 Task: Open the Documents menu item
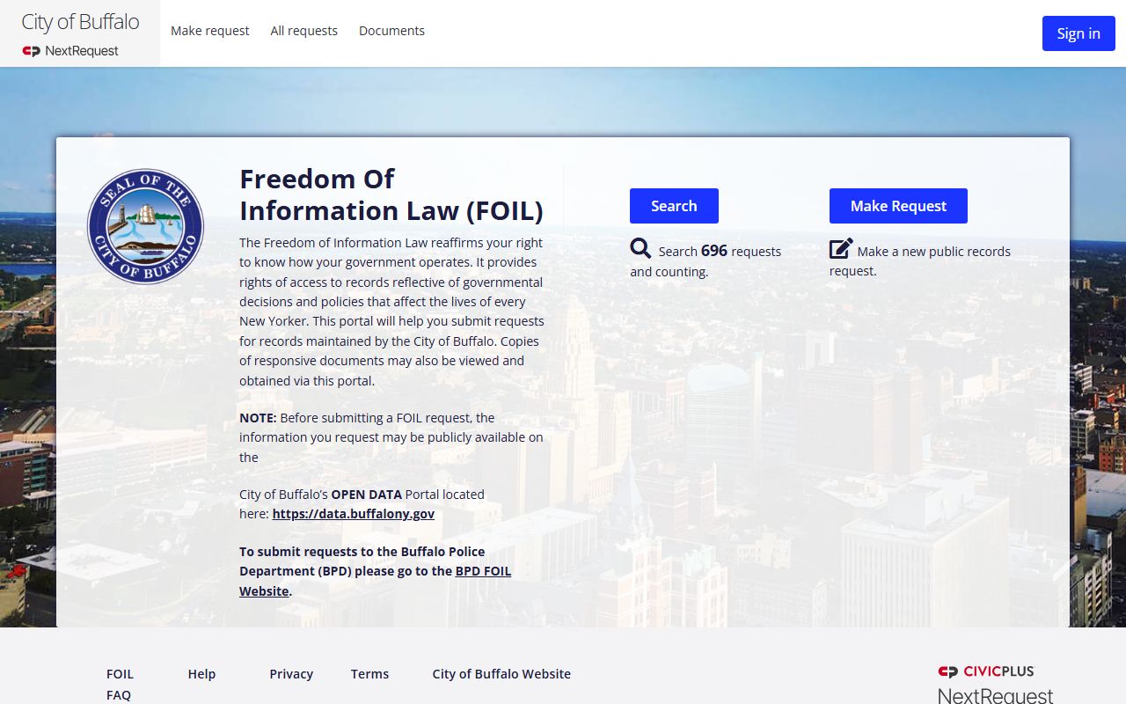click(x=391, y=31)
